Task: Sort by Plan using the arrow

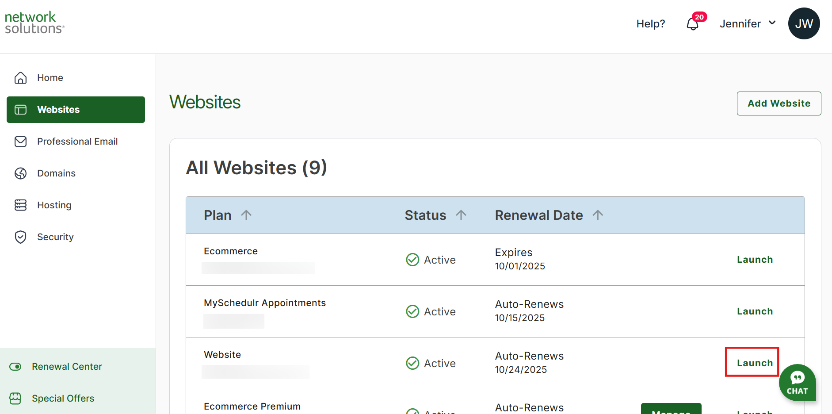Action: tap(246, 215)
